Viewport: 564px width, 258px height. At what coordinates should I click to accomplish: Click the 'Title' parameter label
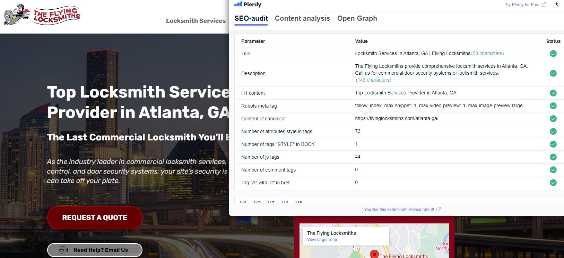[246, 54]
